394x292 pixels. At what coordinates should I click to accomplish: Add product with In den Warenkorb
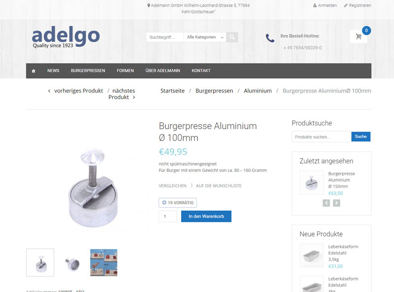pyautogui.click(x=206, y=216)
